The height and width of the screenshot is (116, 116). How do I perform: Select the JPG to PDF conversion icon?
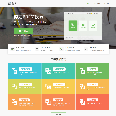[x=48, y=102]
